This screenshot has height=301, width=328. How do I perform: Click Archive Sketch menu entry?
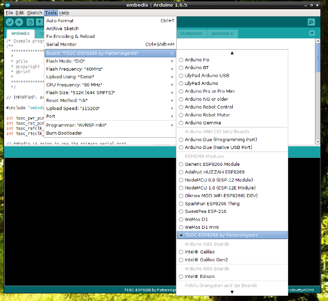point(110,29)
